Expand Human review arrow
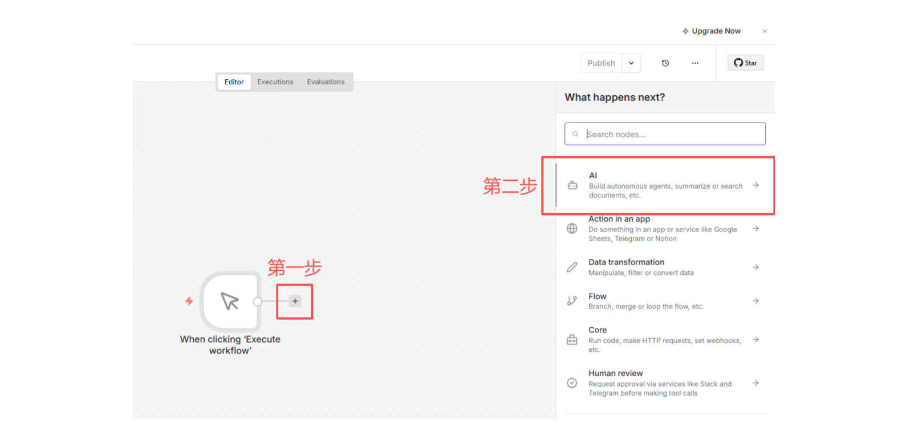The width and height of the screenshot is (902, 439). pos(755,383)
